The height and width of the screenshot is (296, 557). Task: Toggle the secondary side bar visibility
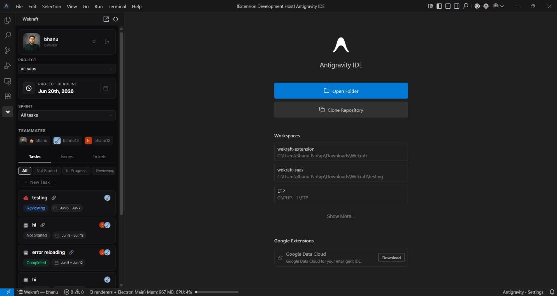point(457,6)
